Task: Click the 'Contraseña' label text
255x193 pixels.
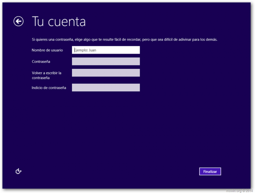Action: click(x=41, y=62)
